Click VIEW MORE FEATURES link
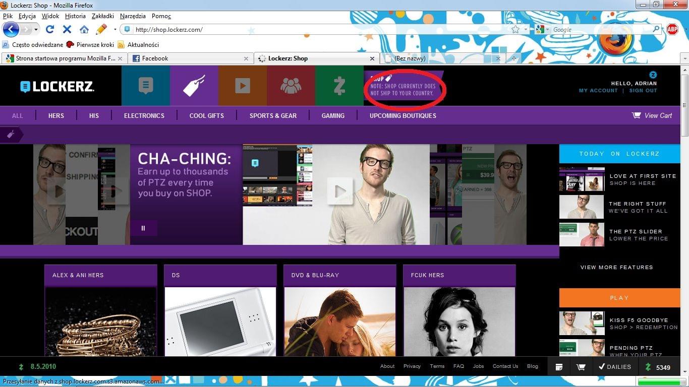The height and width of the screenshot is (387, 689). pos(616,267)
